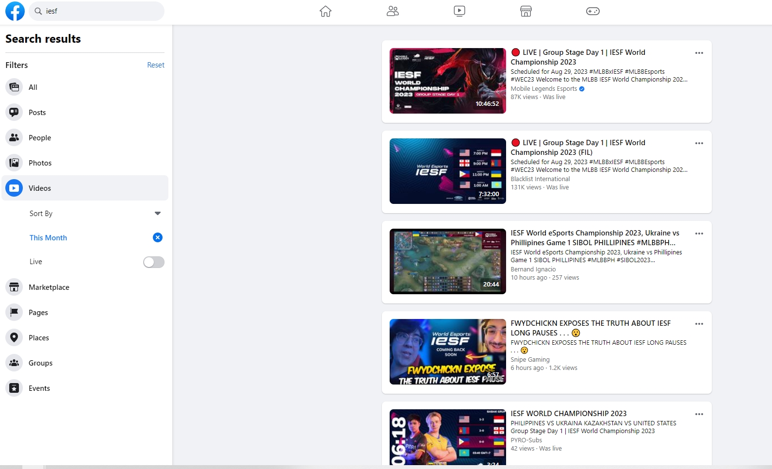Screen dimensions: 772x469
Task: Open the Marketplace storefront icon in top bar
Action: coord(526,11)
